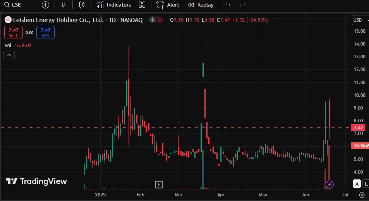Start bar Replay mode
Image resolution: width=369 pixels, height=201 pixels.
tap(201, 5)
